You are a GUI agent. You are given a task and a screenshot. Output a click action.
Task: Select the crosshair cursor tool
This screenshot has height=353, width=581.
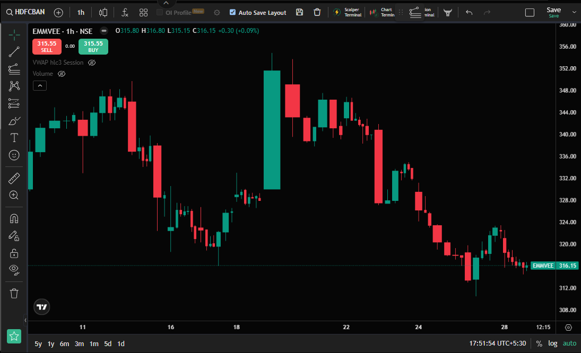pyautogui.click(x=14, y=35)
